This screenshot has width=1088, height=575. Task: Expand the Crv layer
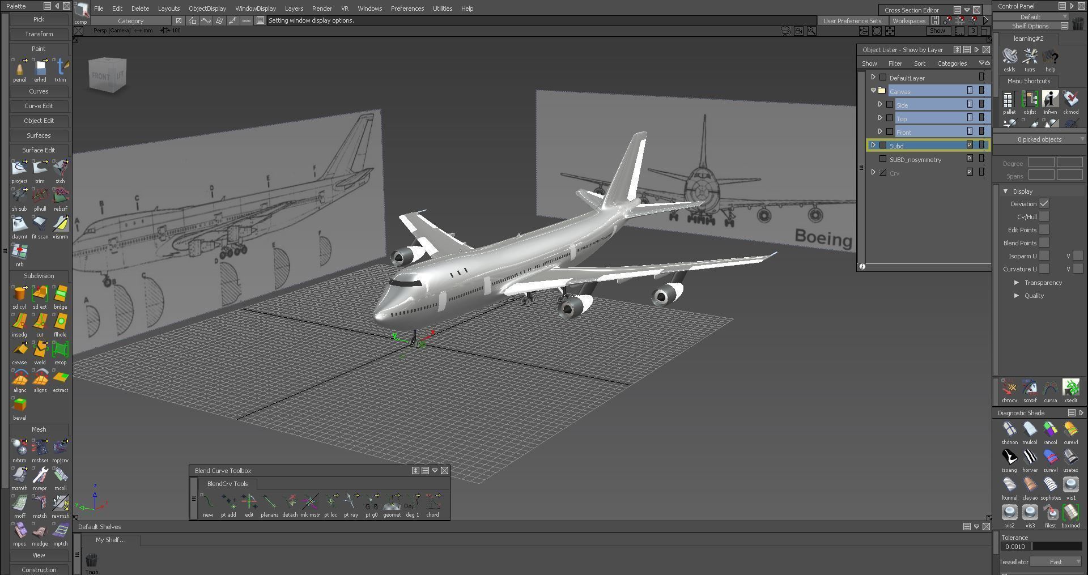(873, 172)
